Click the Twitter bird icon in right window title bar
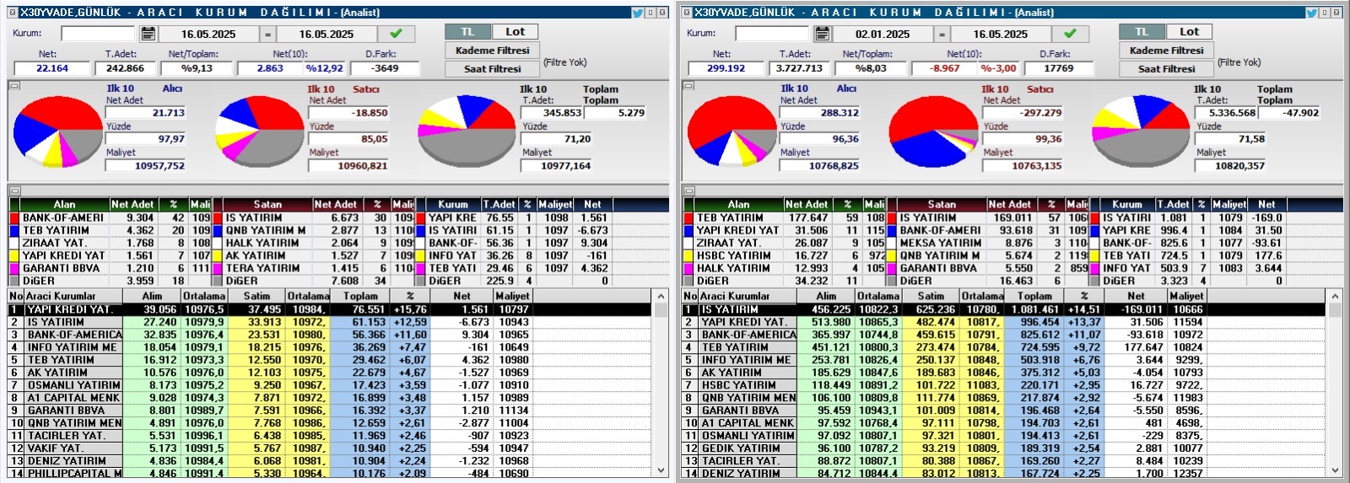This screenshot has height=483, width=1350. (x=1312, y=13)
